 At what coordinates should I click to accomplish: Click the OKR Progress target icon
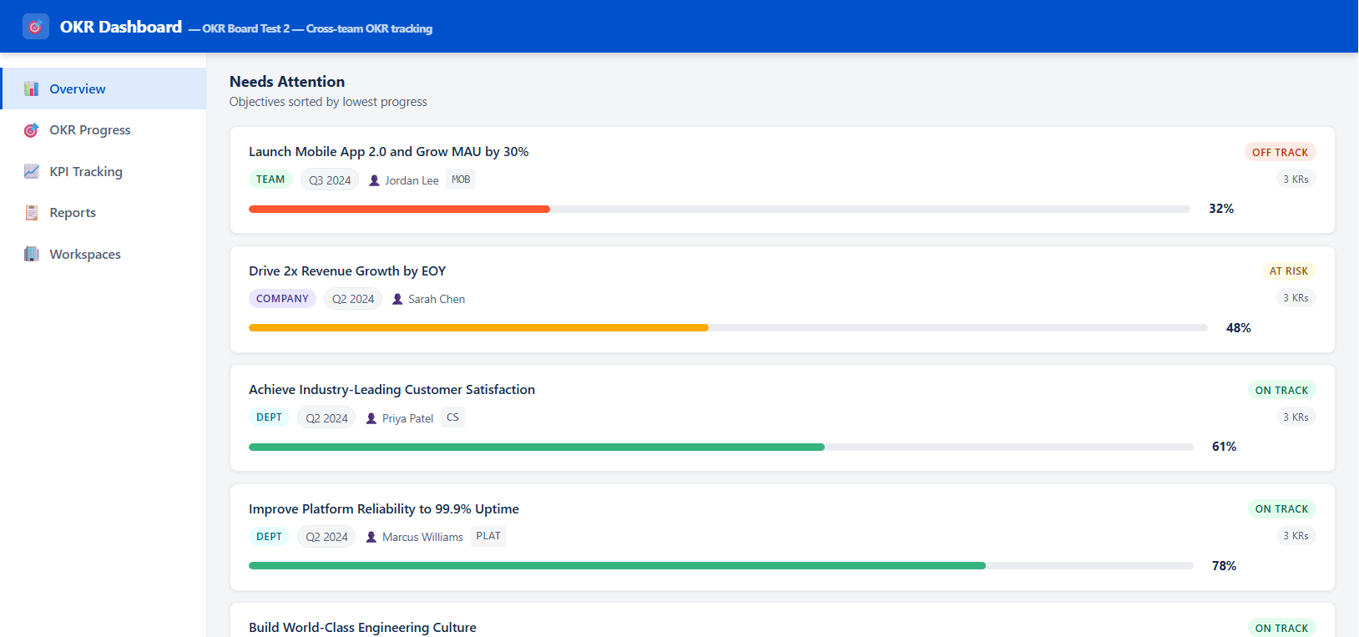click(32, 130)
